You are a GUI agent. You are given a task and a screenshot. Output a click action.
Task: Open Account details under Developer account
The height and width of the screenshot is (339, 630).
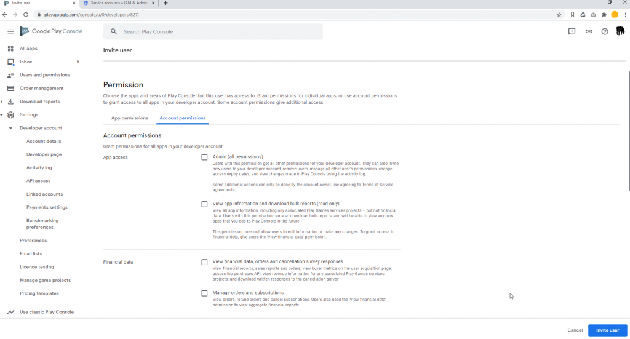click(44, 142)
